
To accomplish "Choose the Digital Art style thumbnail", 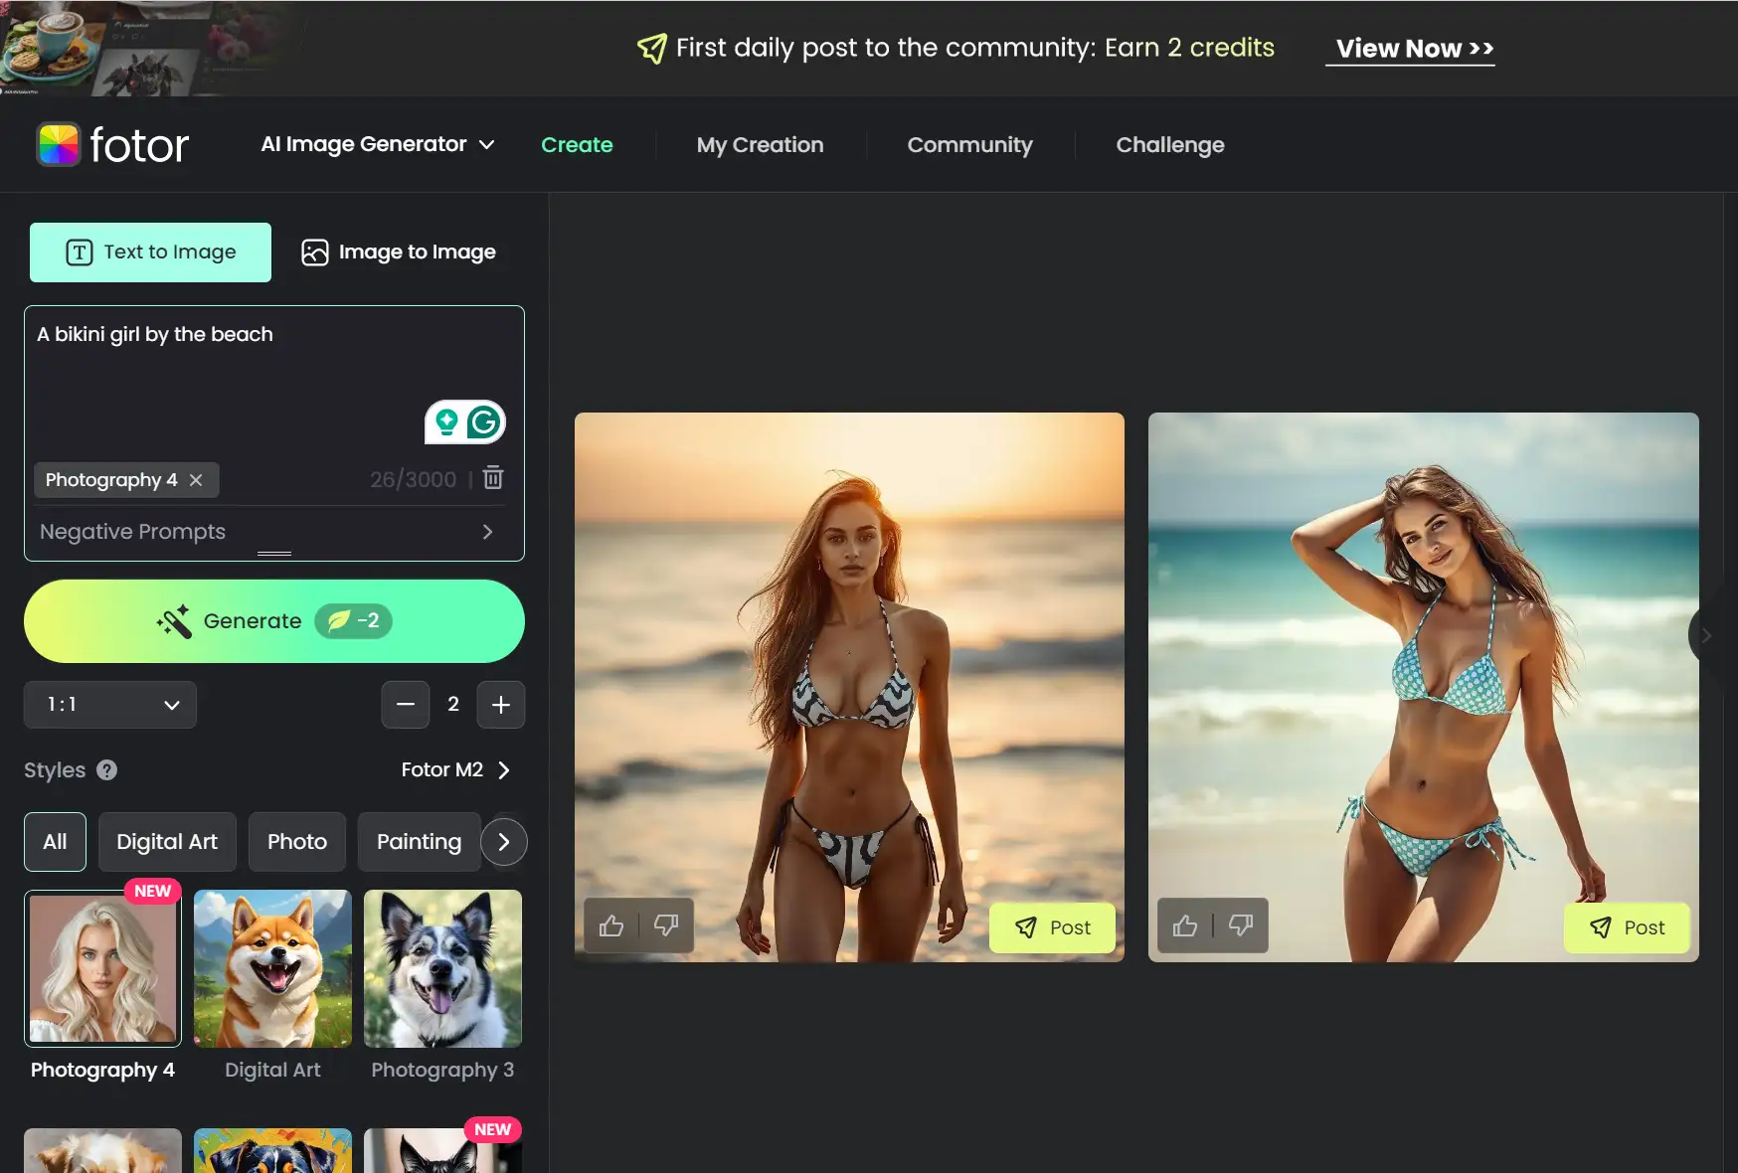I will [x=272, y=968].
